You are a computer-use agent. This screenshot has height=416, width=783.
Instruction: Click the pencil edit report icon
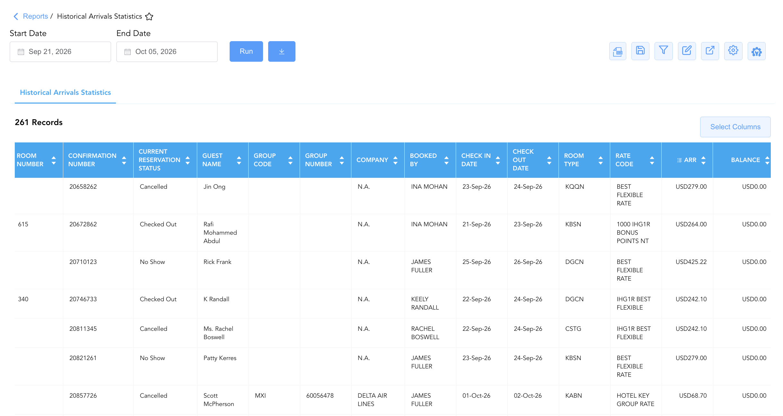[x=687, y=51]
